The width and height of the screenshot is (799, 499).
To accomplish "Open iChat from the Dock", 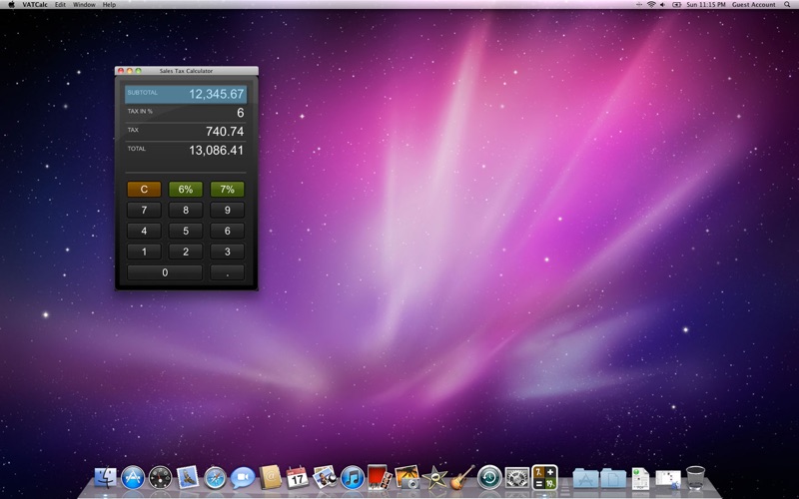I will (x=243, y=478).
